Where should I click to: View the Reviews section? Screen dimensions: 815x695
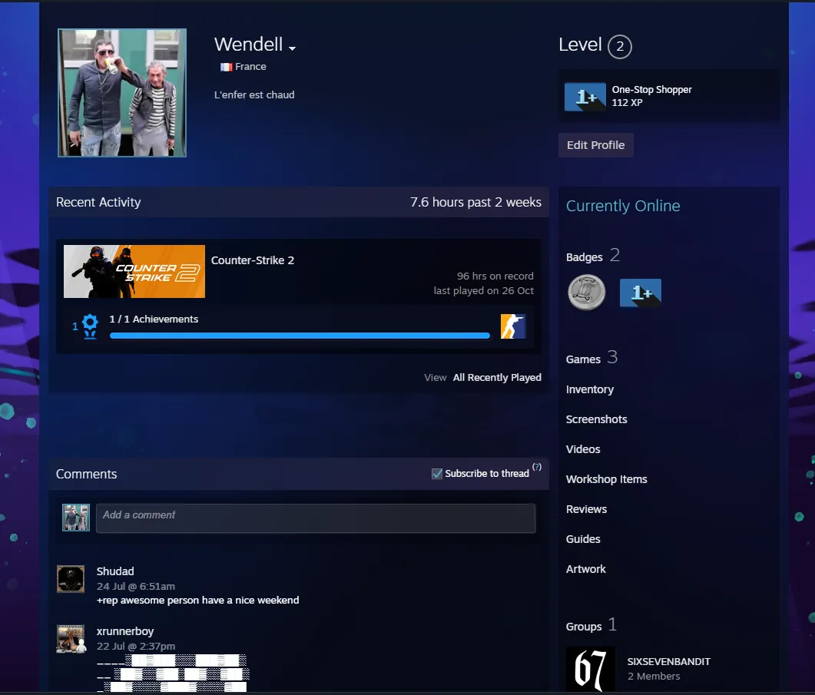coord(586,509)
